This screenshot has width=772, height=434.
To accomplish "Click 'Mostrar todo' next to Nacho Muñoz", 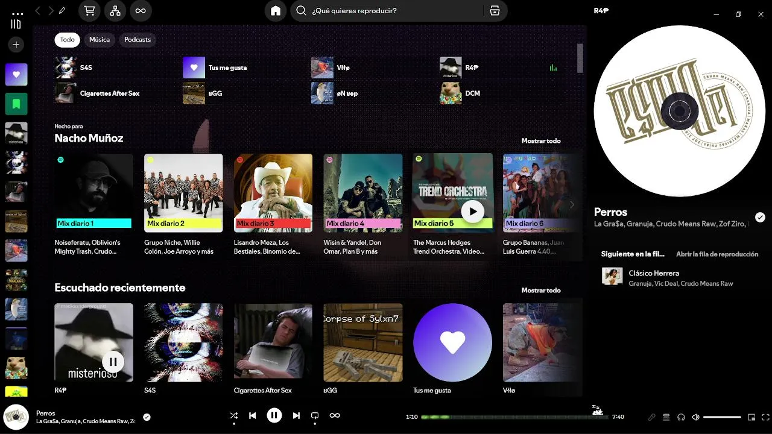I will 541,141.
